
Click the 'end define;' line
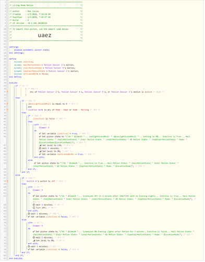16,77
